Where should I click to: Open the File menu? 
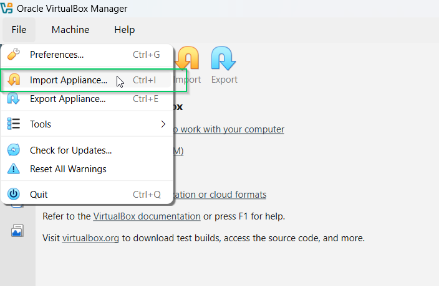tap(19, 30)
